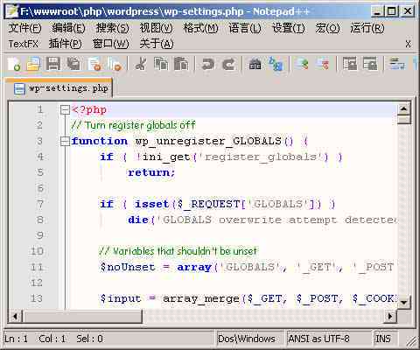This screenshot has width=420, height=350.
Task: Click the Notepad++ title bar app icon
Action: pyautogui.click(x=12, y=11)
